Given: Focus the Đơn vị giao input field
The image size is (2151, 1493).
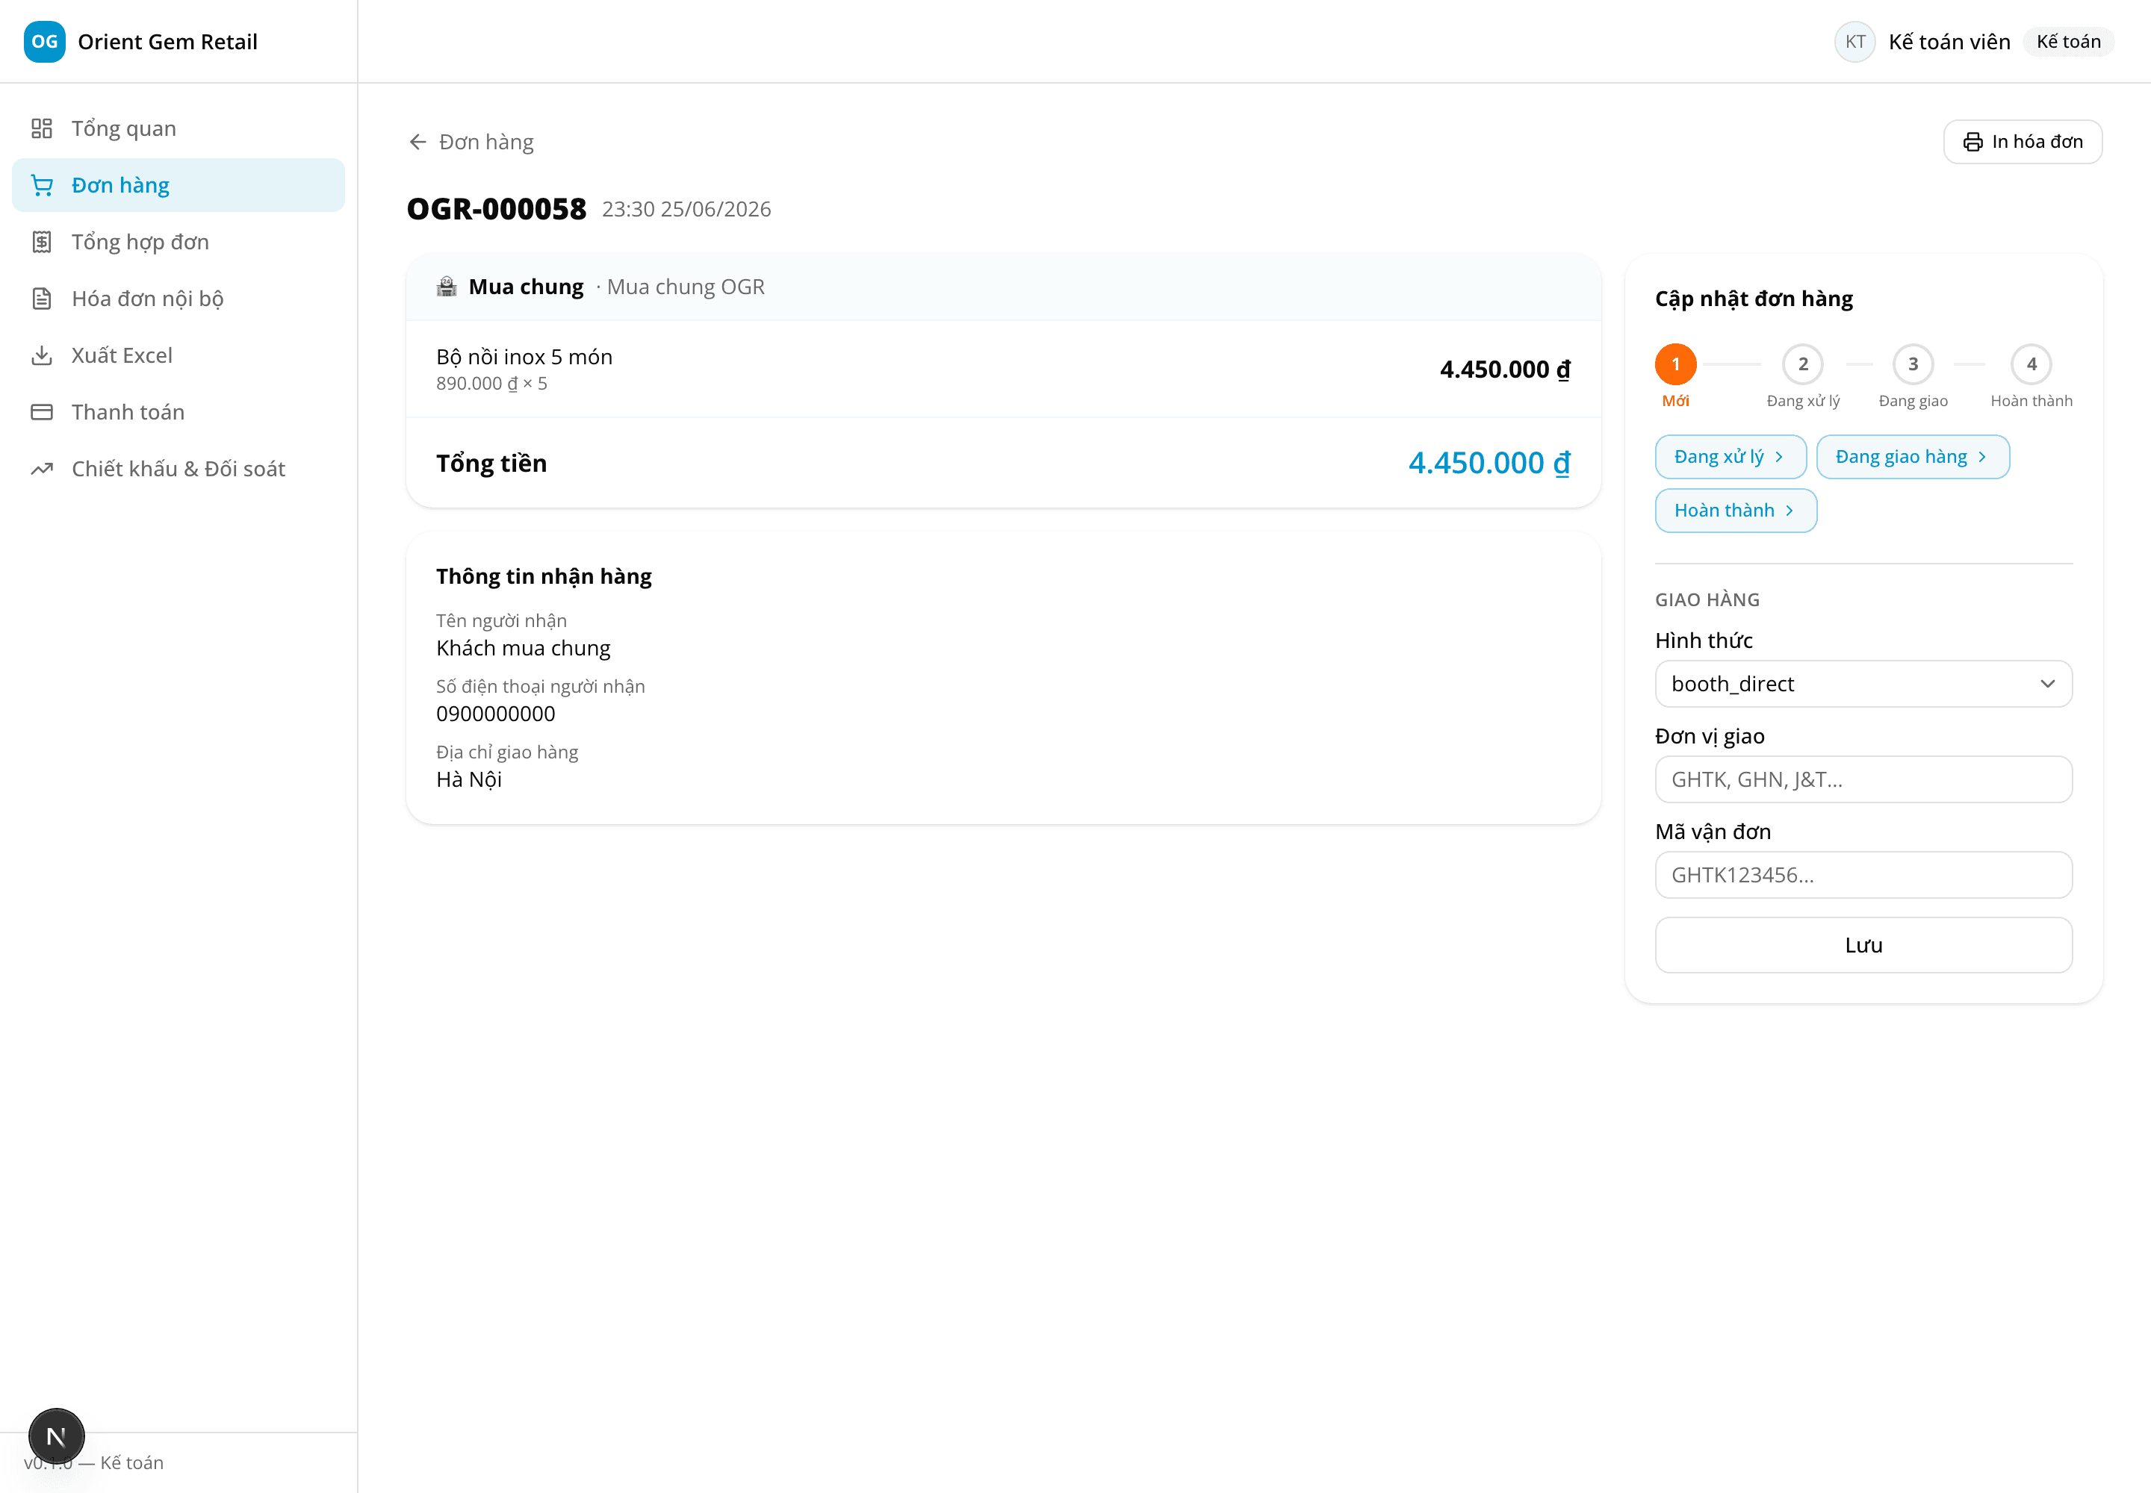Looking at the screenshot, I should pyautogui.click(x=1863, y=779).
